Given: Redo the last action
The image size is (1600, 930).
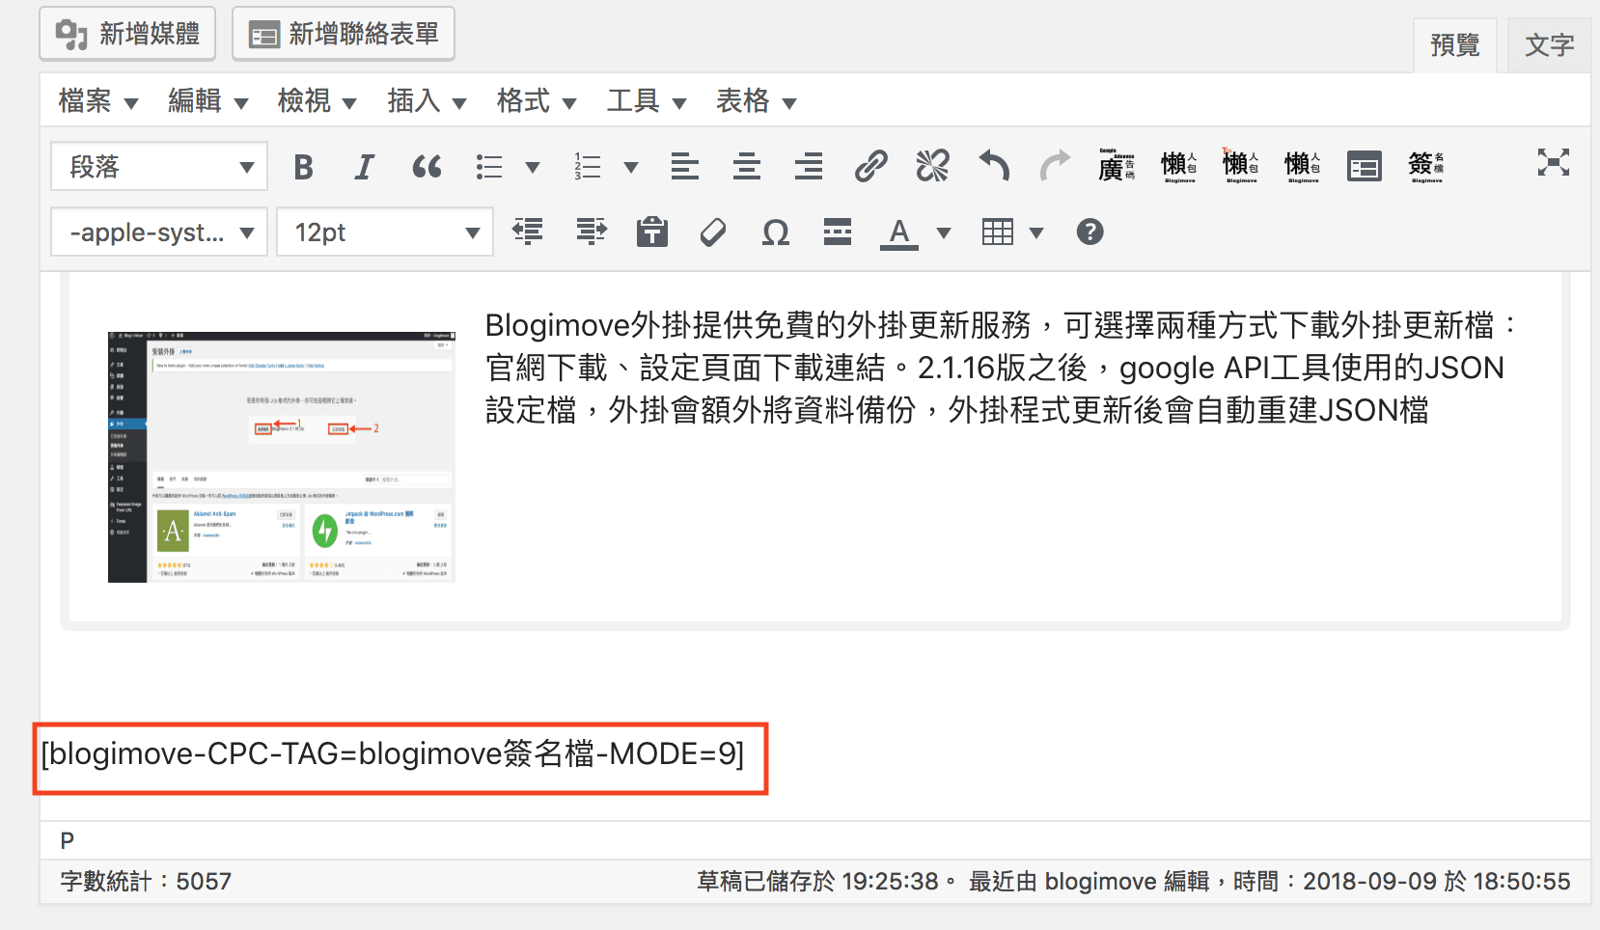Looking at the screenshot, I should [x=1056, y=167].
